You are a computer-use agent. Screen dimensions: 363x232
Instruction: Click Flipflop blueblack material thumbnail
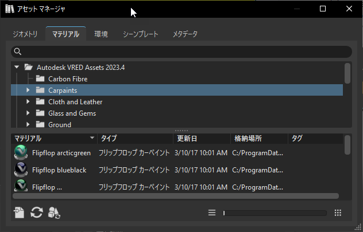[21, 170]
